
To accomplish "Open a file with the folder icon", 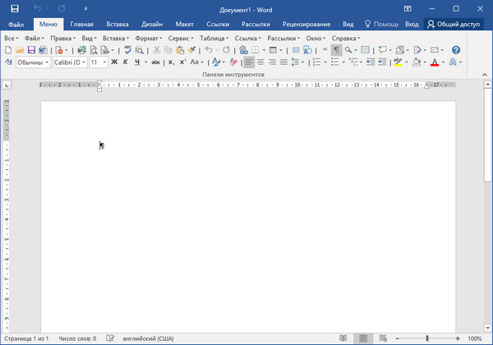I will pyautogui.click(x=20, y=50).
